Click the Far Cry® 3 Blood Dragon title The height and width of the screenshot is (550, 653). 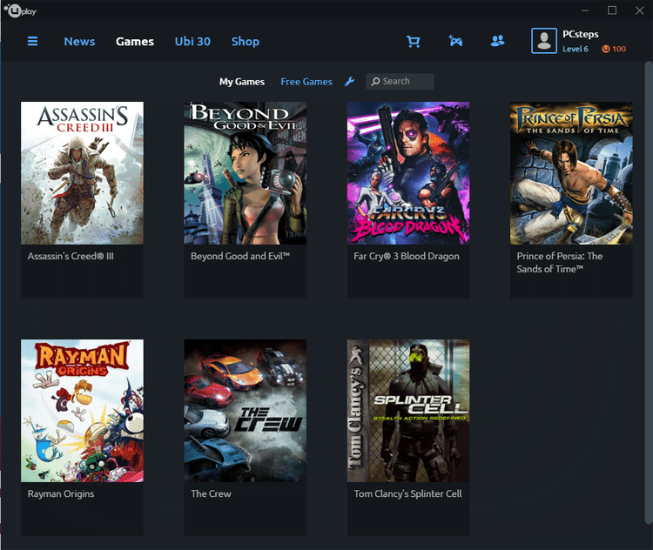coord(407,256)
